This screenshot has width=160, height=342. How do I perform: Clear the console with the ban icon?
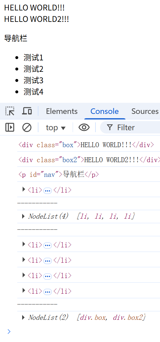click(x=27, y=127)
